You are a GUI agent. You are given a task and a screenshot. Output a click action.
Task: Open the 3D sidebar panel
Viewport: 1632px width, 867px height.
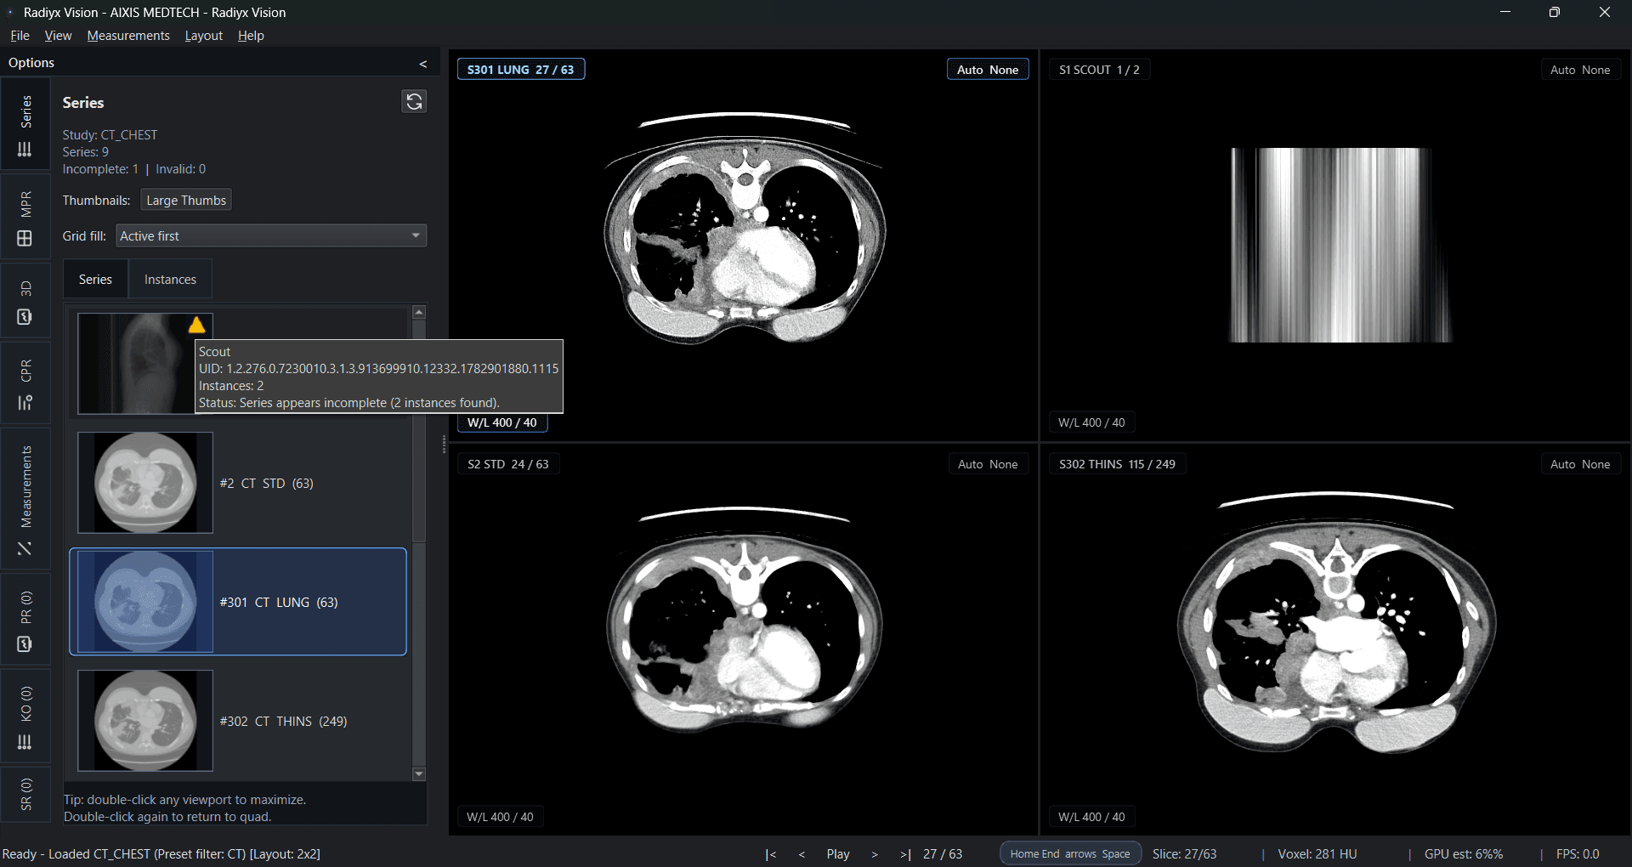click(25, 301)
